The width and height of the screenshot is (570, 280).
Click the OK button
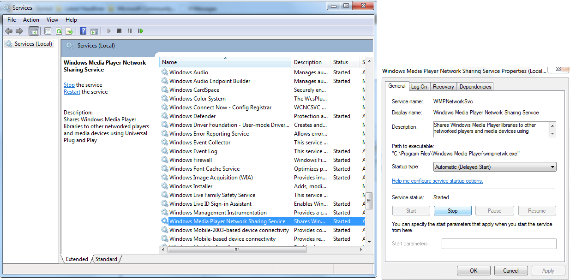(474, 271)
